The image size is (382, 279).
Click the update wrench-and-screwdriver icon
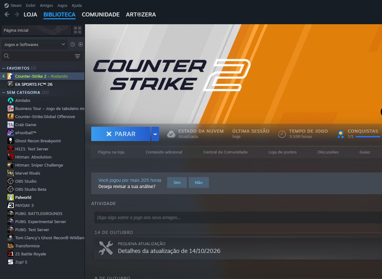click(106, 248)
